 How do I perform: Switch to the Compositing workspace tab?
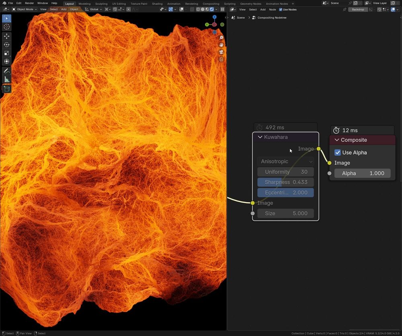(211, 4)
